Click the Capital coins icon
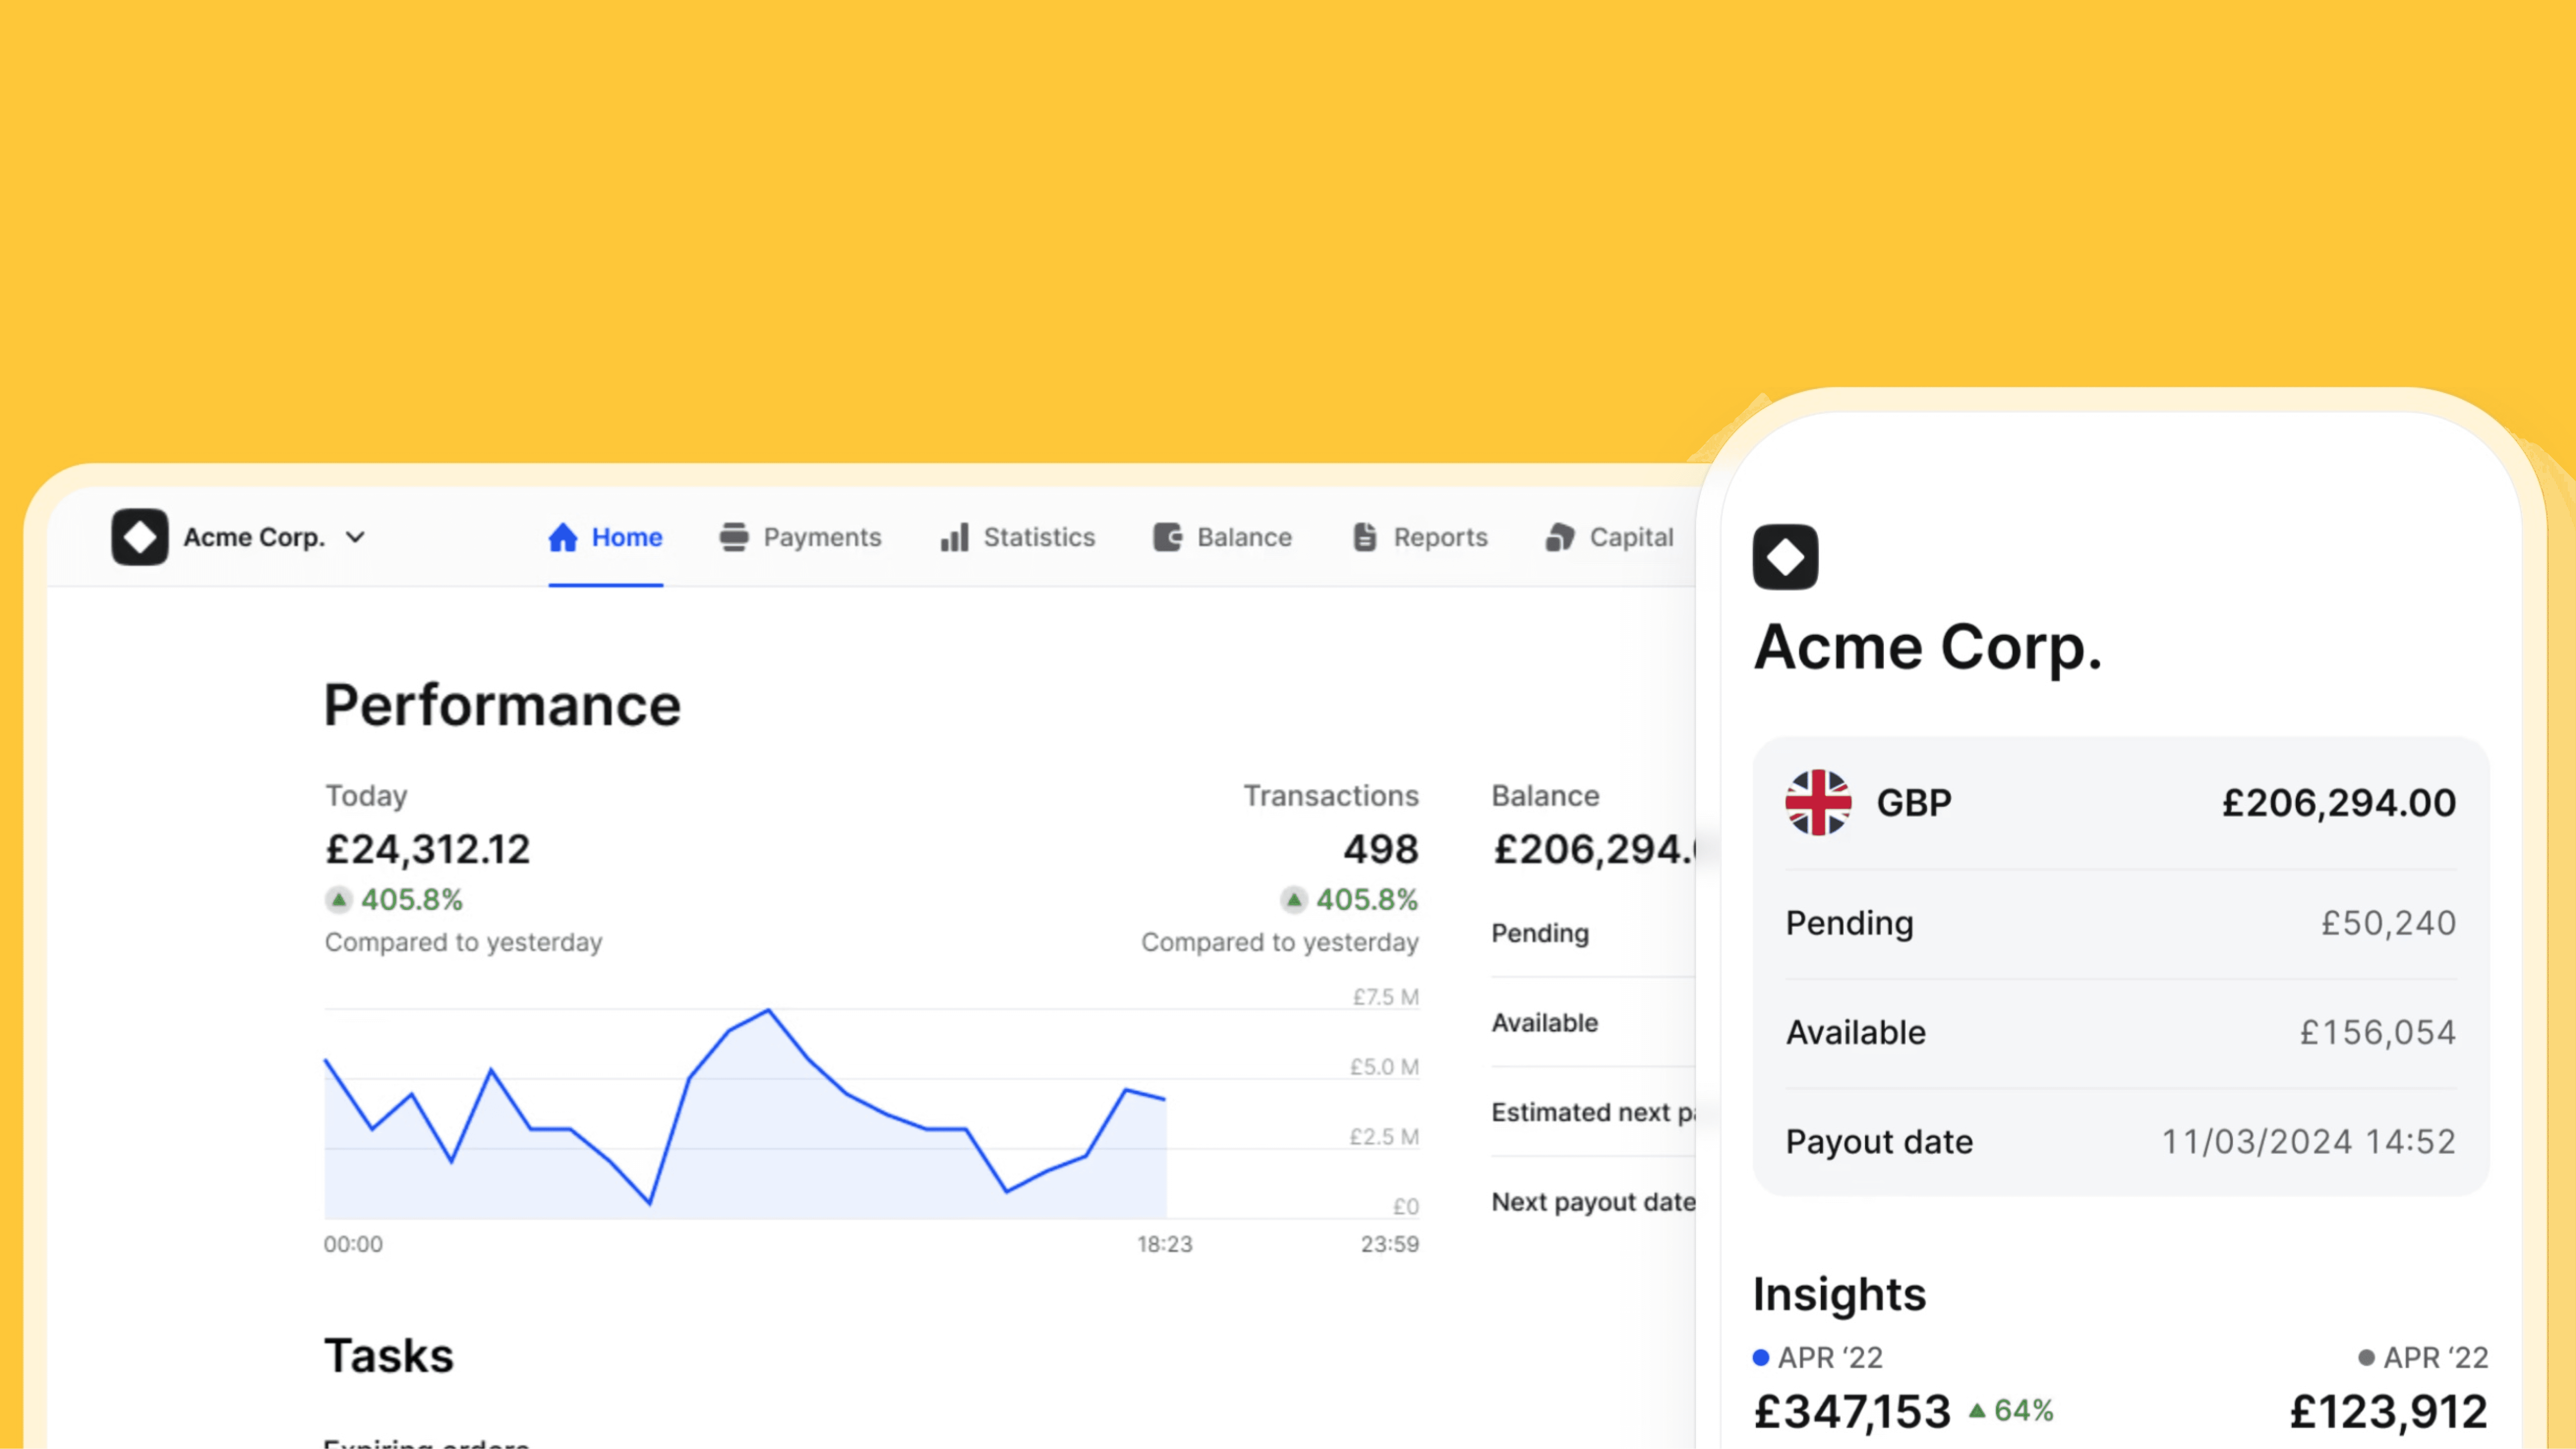The image size is (2576, 1449). click(x=1560, y=537)
